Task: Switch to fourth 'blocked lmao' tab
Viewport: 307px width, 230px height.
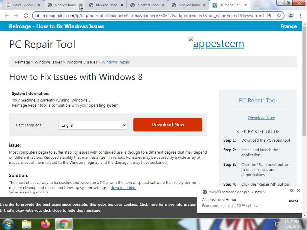Action: point(189,5)
